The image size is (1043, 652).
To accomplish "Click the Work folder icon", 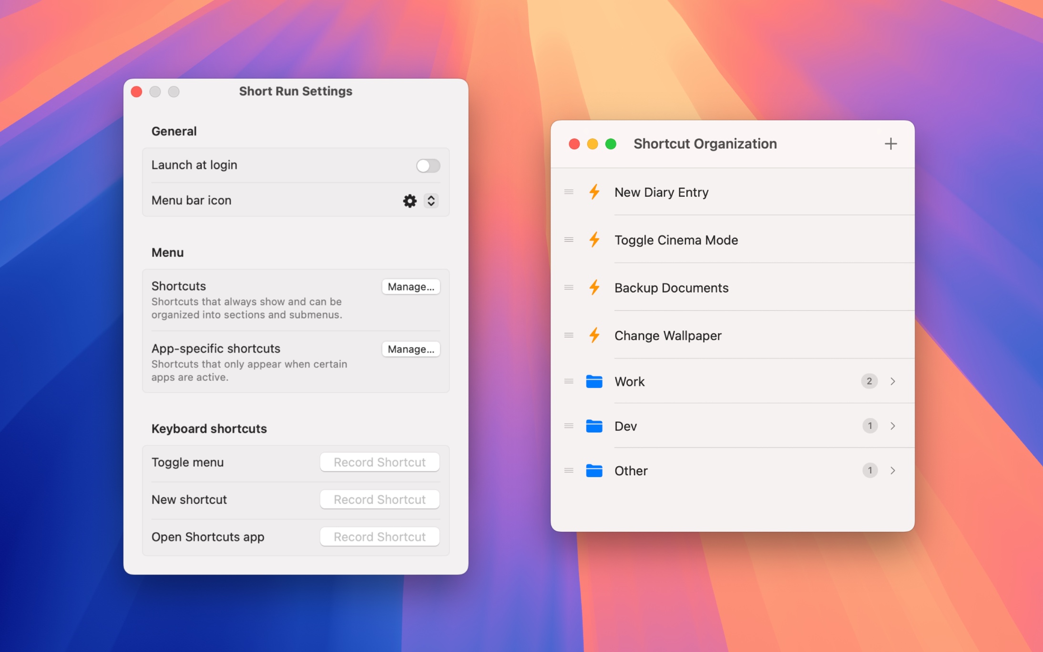I will pyautogui.click(x=594, y=381).
